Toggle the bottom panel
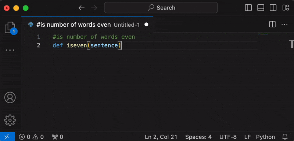The height and width of the screenshot is (141, 294). point(261,8)
